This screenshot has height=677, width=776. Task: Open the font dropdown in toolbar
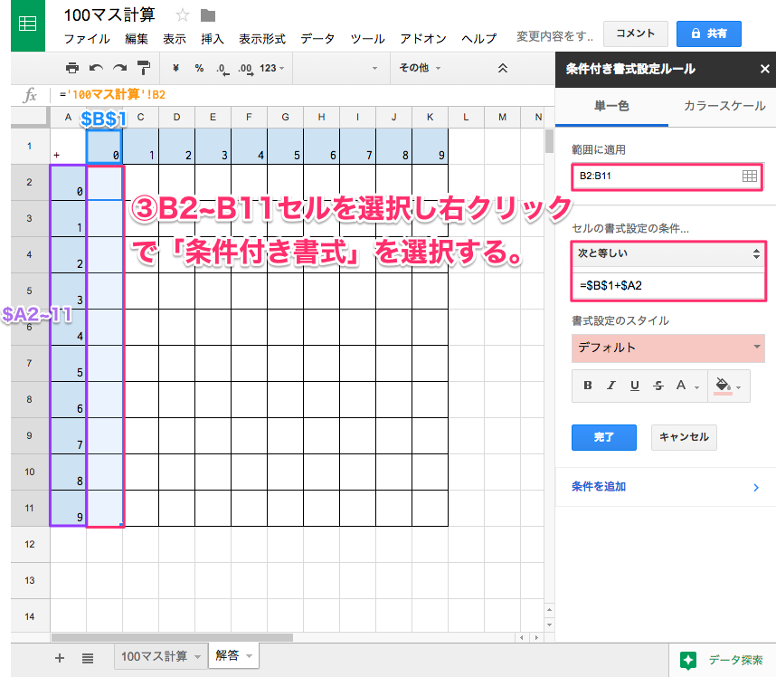(340, 68)
